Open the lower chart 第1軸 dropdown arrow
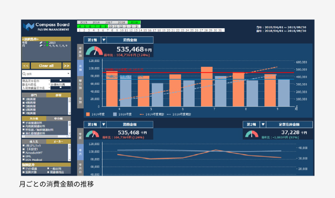The height and width of the screenshot is (198, 335). pos(104,125)
